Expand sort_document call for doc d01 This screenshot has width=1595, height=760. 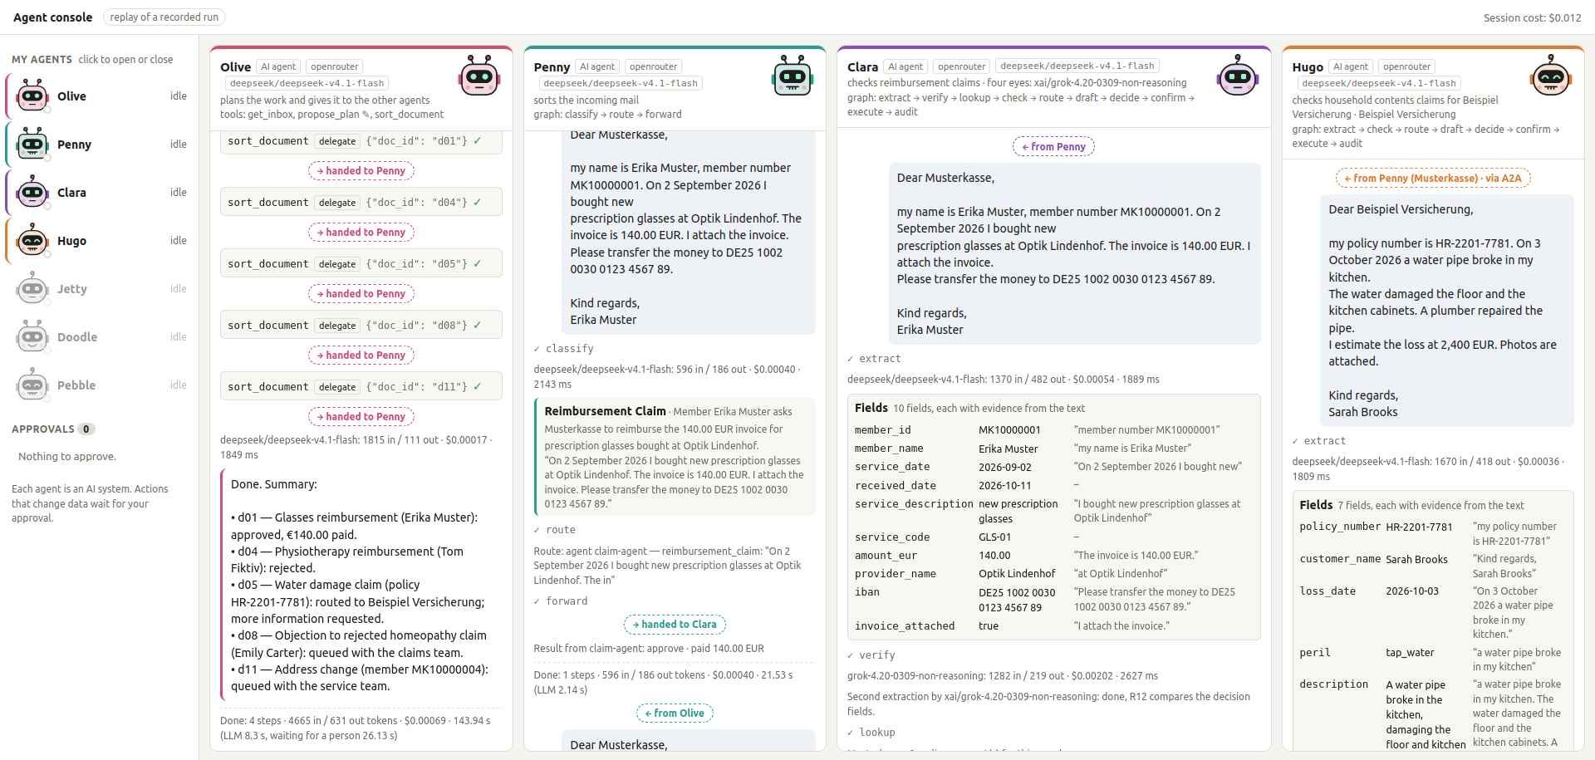click(x=361, y=141)
